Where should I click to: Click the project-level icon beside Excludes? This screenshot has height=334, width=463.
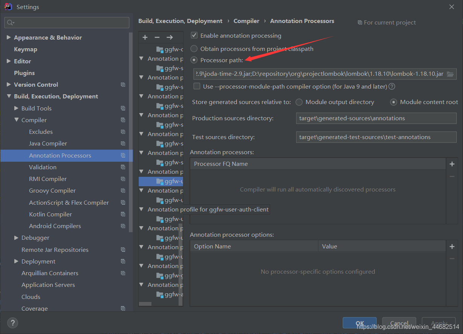click(x=123, y=132)
